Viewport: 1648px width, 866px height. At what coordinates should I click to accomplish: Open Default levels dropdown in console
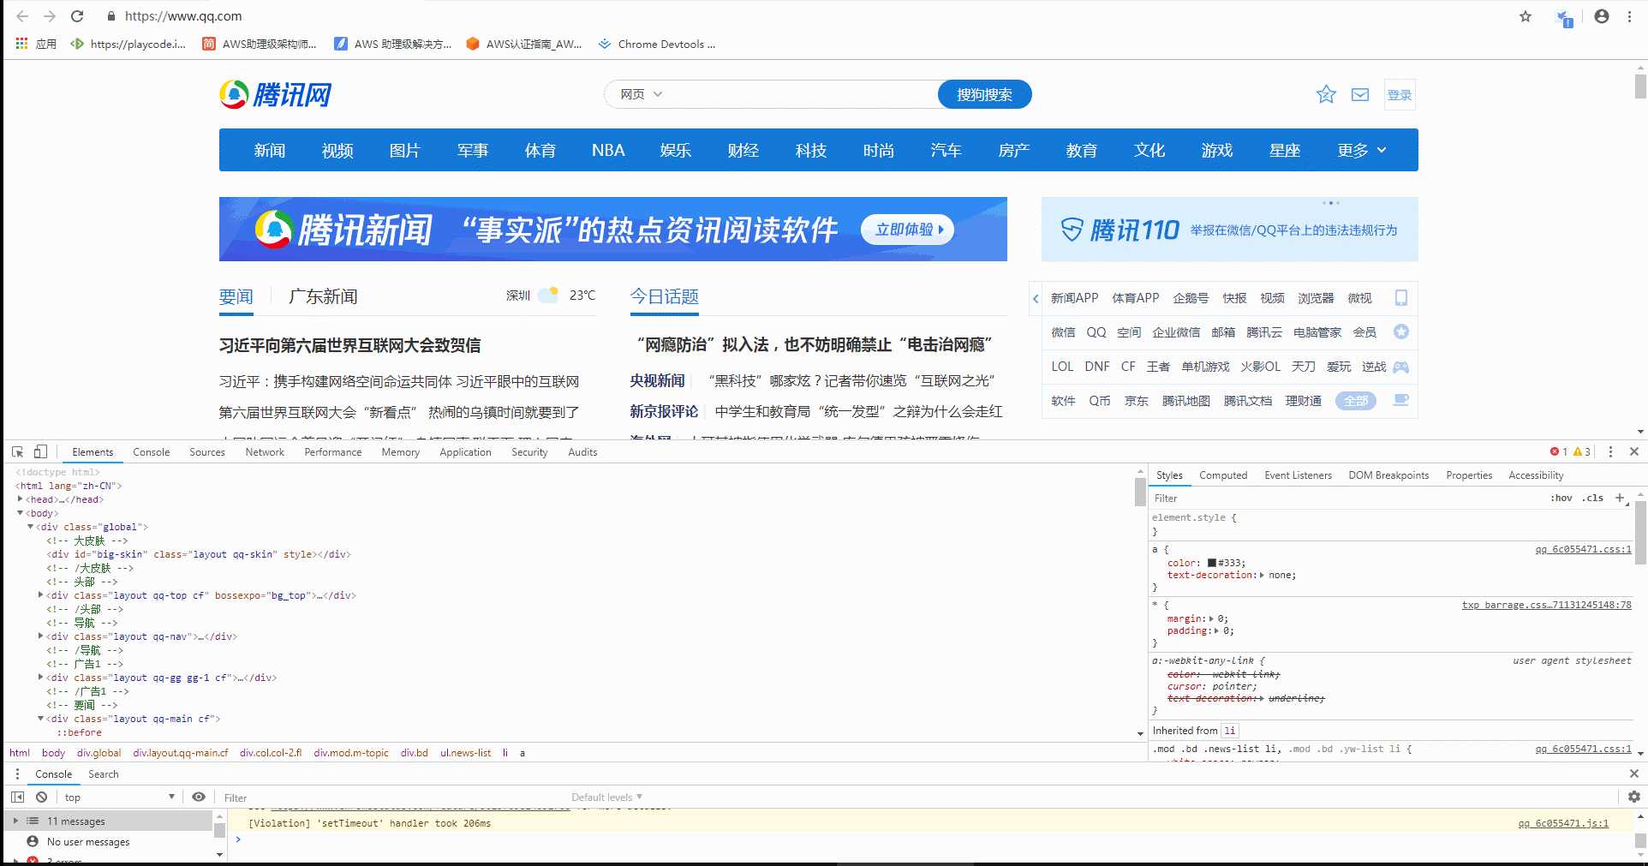pyautogui.click(x=606, y=797)
